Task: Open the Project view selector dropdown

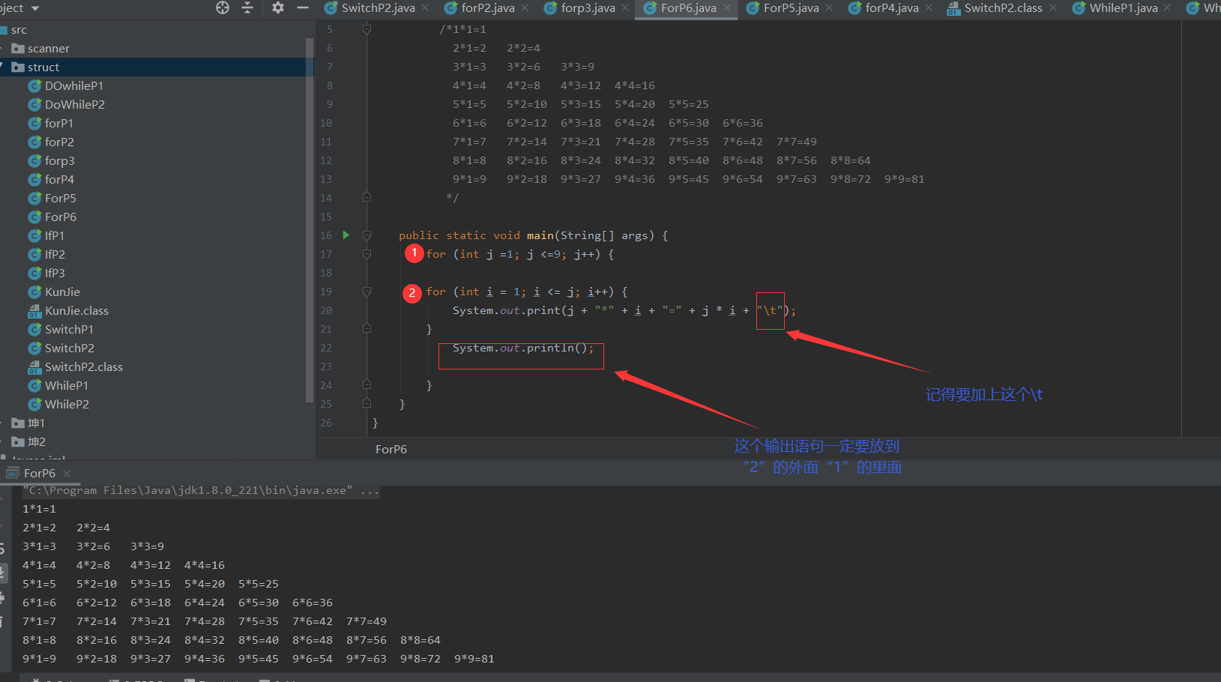Action: pyautogui.click(x=35, y=8)
